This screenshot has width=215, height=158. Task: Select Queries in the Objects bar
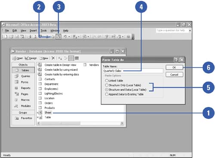(23, 76)
